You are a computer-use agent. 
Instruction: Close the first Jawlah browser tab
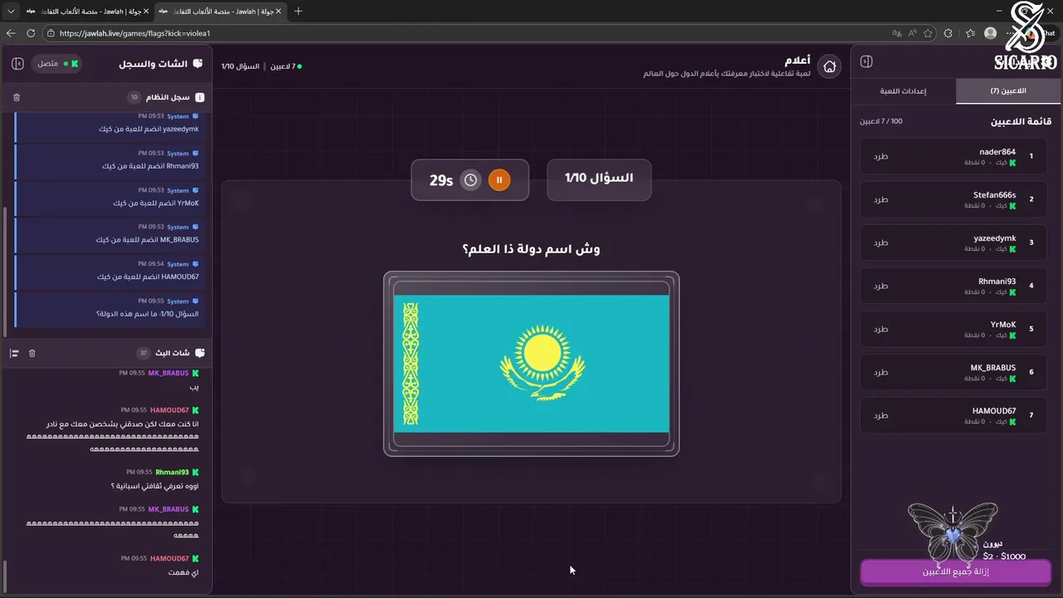tap(145, 11)
